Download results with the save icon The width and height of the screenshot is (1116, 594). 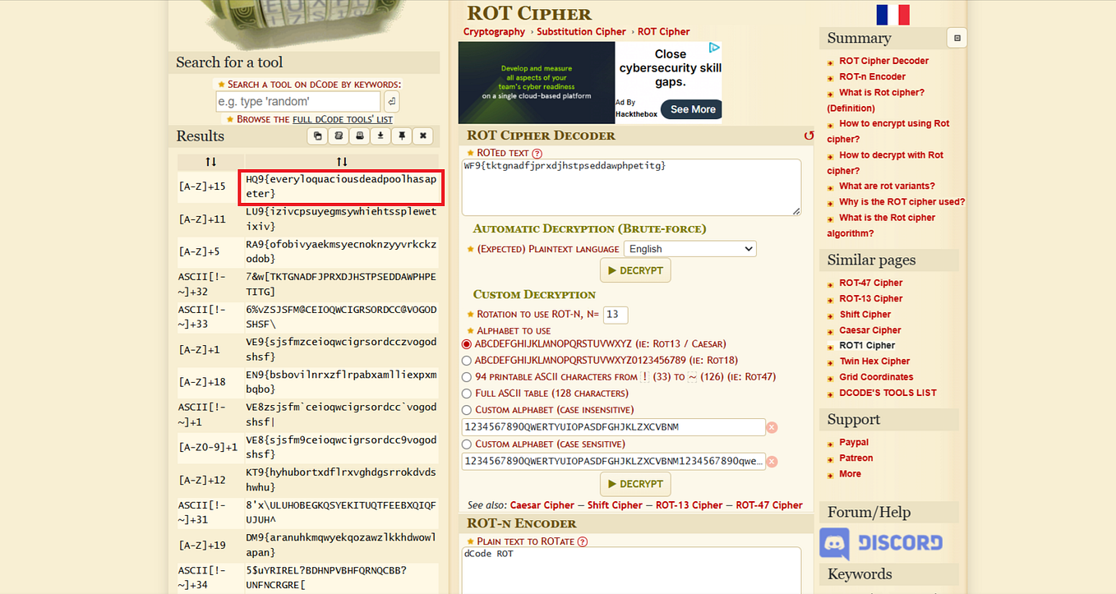tap(380, 136)
